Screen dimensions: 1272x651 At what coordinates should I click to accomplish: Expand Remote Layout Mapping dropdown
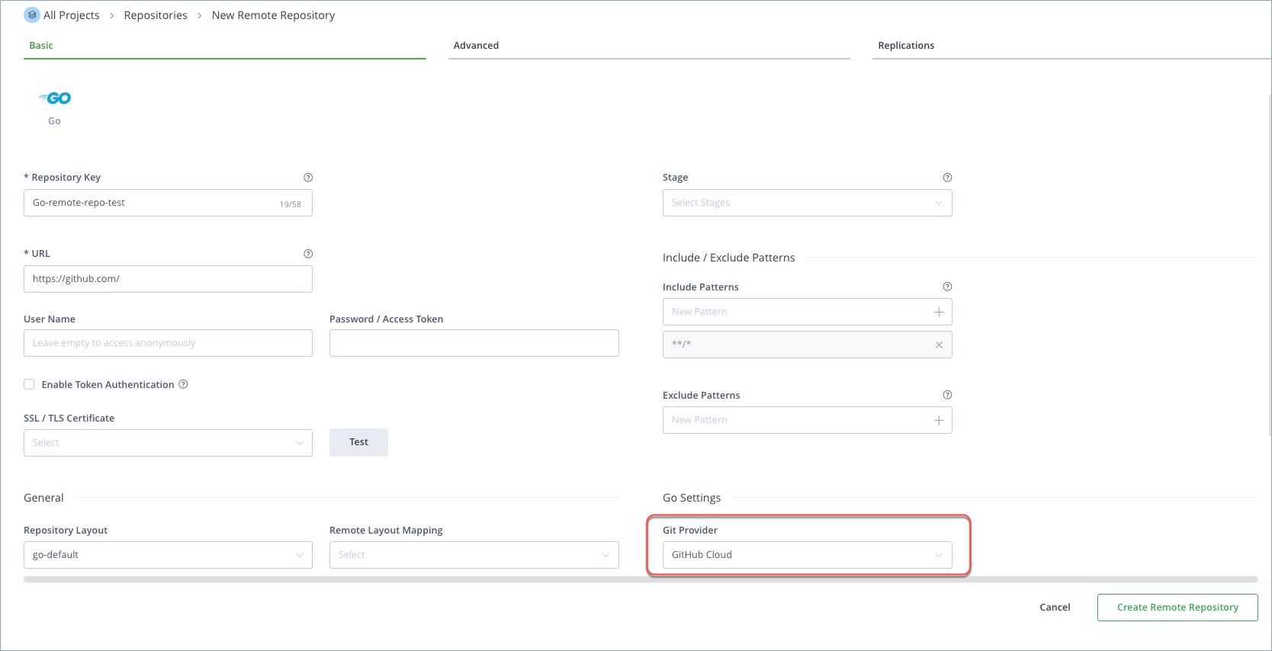point(474,555)
